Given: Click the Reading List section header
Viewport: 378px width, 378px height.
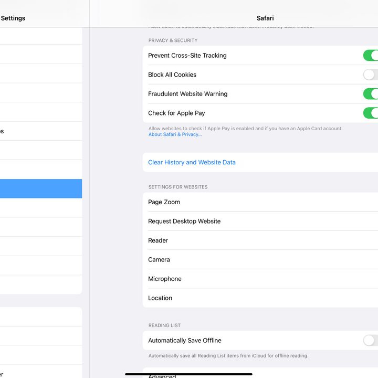Looking at the screenshot, I should 164,325.
